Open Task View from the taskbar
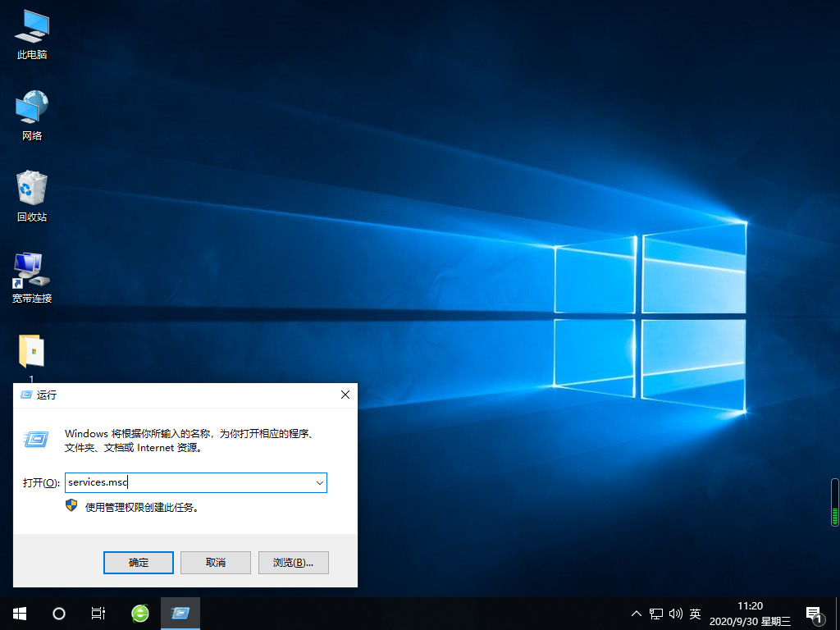Screen dimensions: 840x630 pyautogui.click(x=98, y=613)
